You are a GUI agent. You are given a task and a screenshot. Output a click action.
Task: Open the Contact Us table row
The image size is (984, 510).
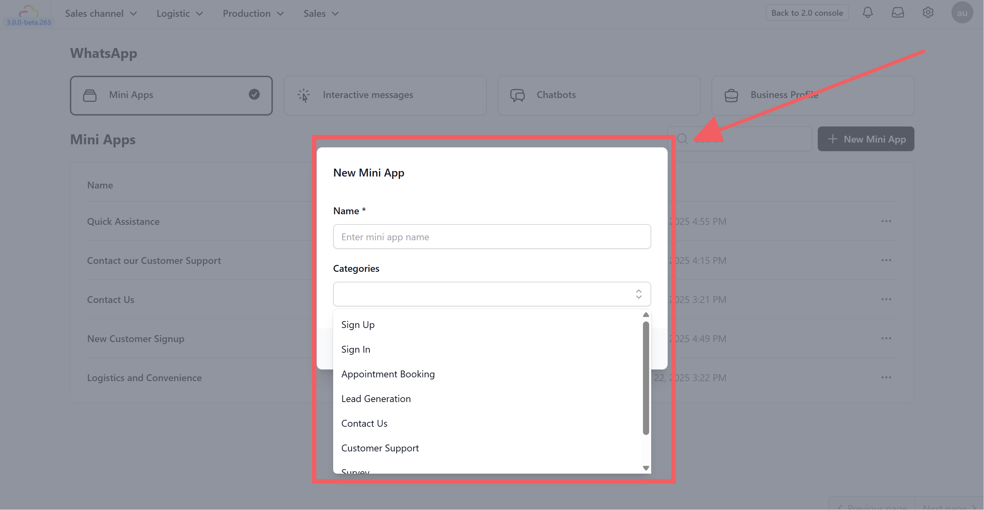pyautogui.click(x=111, y=300)
